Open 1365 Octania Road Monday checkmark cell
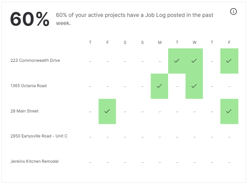250x184 pixels. pyautogui.click(x=159, y=86)
